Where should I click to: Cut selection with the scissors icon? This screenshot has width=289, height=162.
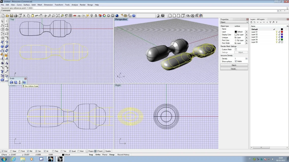tap(24, 16)
